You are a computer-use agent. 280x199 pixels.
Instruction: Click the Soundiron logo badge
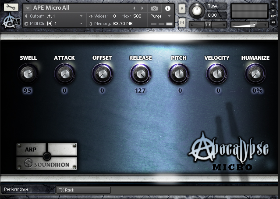click(x=47, y=166)
